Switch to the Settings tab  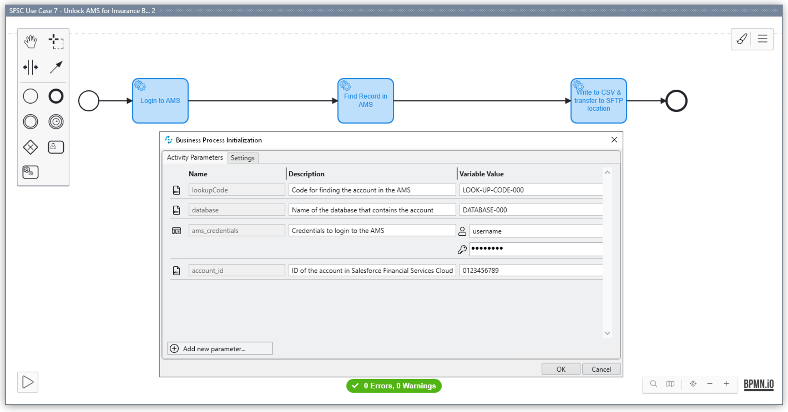click(x=242, y=158)
